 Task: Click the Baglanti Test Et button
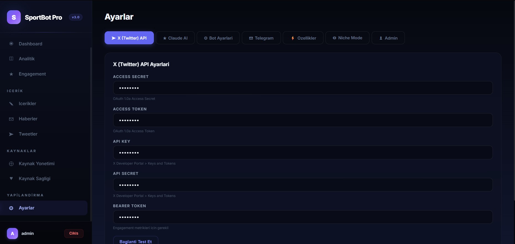pos(136,240)
